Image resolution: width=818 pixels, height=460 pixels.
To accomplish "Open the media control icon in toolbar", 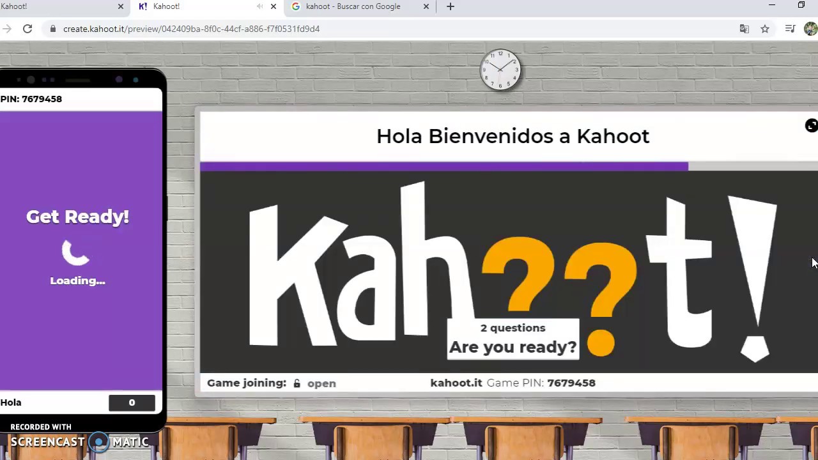I will [790, 29].
